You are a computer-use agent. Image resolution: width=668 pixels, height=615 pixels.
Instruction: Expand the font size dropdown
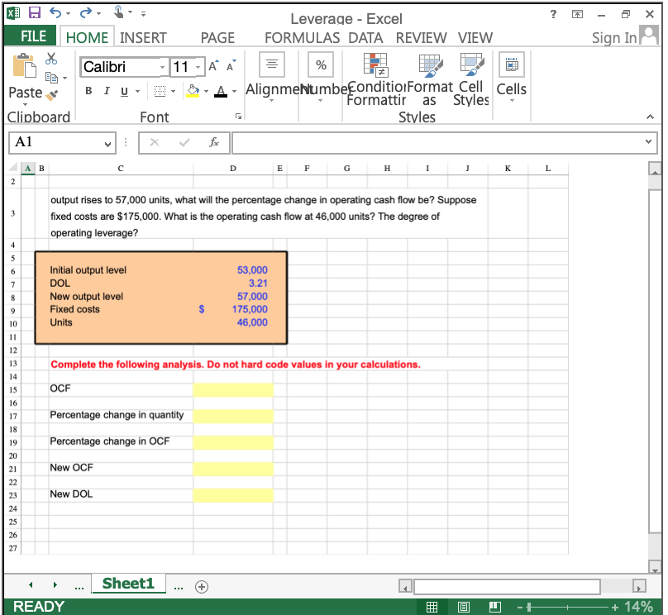[198, 66]
